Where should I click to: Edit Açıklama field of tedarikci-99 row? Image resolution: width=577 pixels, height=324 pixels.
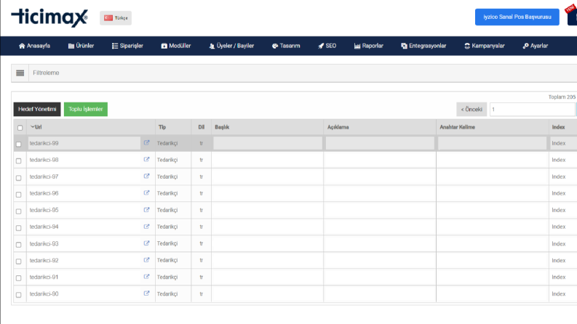tap(380, 143)
